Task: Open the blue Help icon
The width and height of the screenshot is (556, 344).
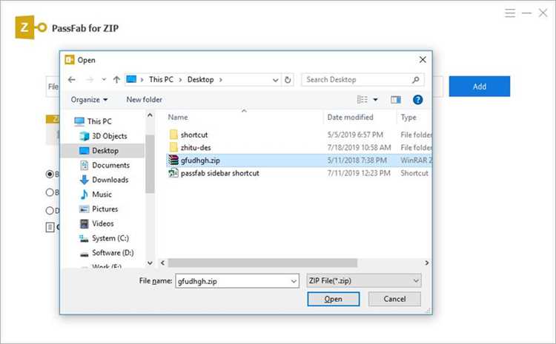Action: [417, 100]
